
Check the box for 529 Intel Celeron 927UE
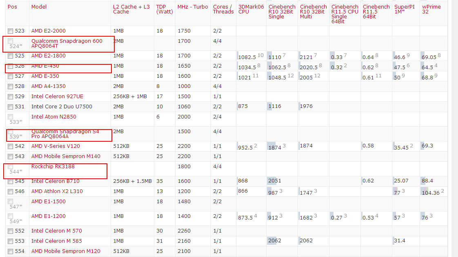click(11, 97)
